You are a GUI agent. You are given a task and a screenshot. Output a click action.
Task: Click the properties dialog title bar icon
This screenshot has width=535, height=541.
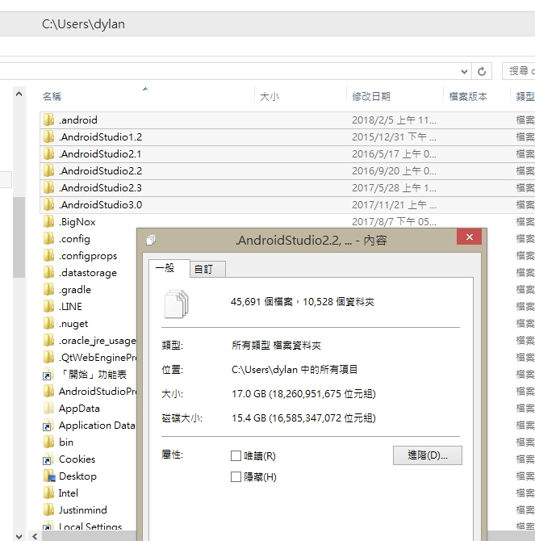[x=151, y=240]
